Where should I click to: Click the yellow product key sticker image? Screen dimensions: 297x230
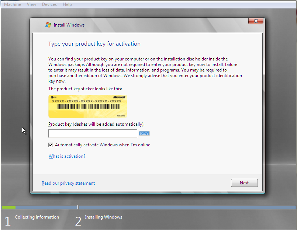[x=88, y=106]
